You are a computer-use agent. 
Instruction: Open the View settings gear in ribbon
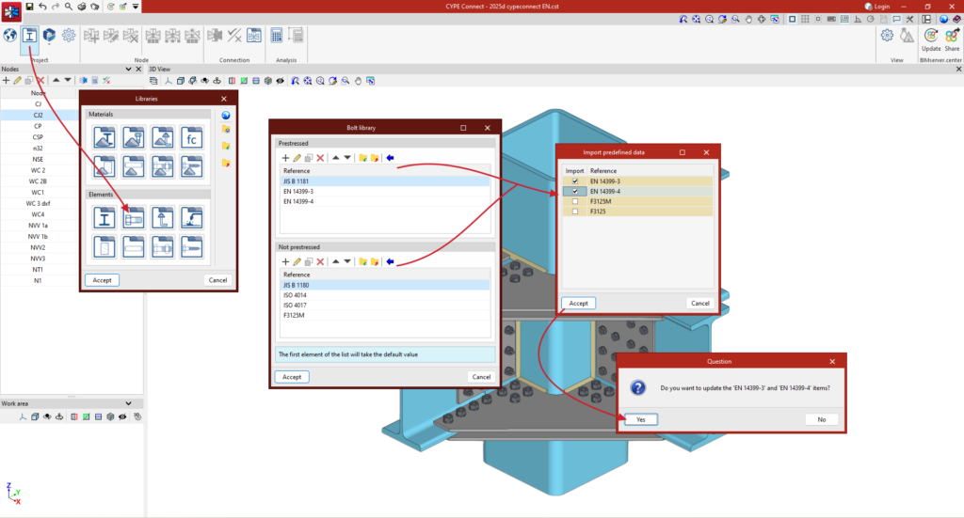887,36
